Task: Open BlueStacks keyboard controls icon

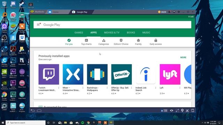Action: [164, 110]
